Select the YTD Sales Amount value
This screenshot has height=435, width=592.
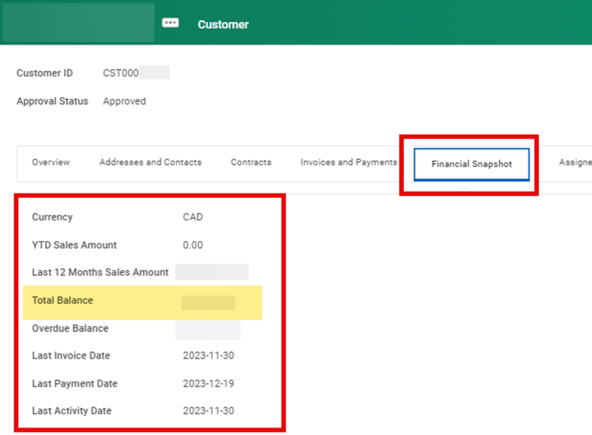point(193,245)
